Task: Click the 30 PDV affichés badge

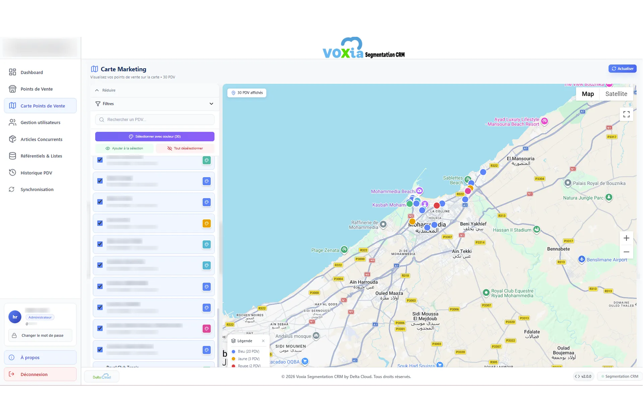Action: 247,93
